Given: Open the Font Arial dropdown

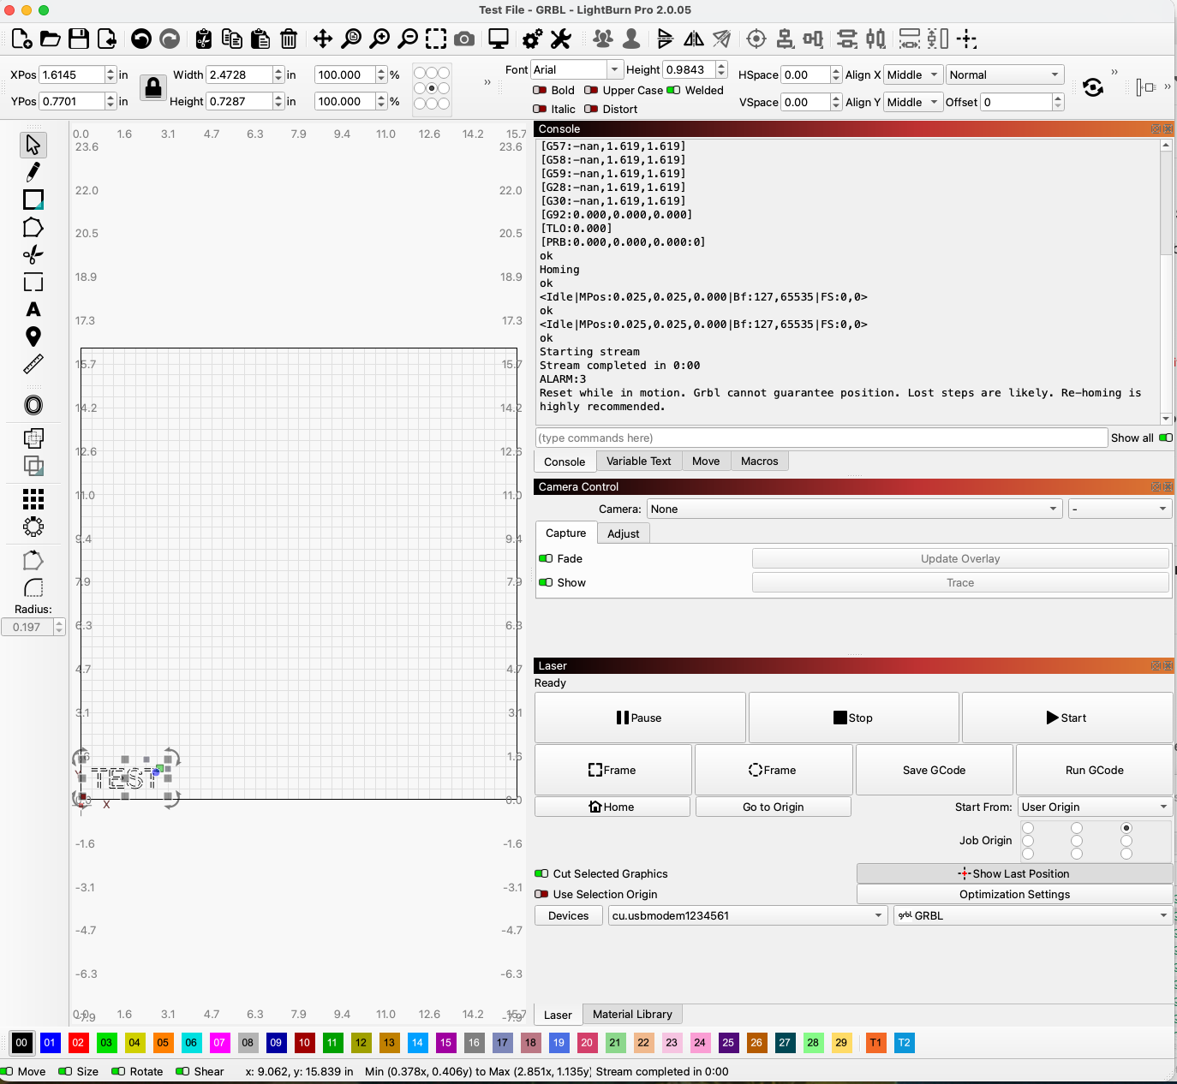Looking at the screenshot, I should click(x=577, y=69).
